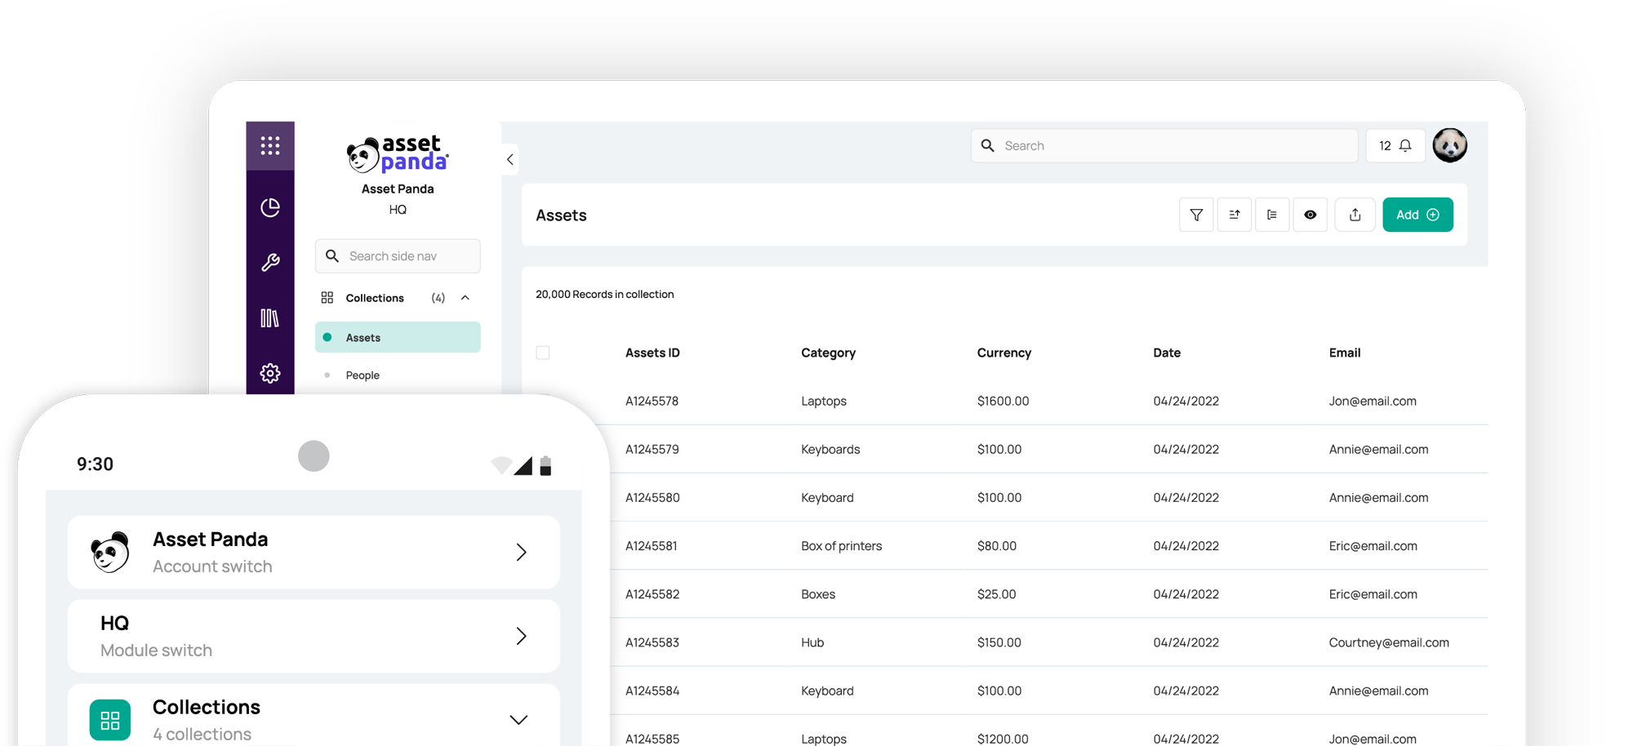Open the filter funnel icon
This screenshot has height=746, width=1633.
(1196, 215)
